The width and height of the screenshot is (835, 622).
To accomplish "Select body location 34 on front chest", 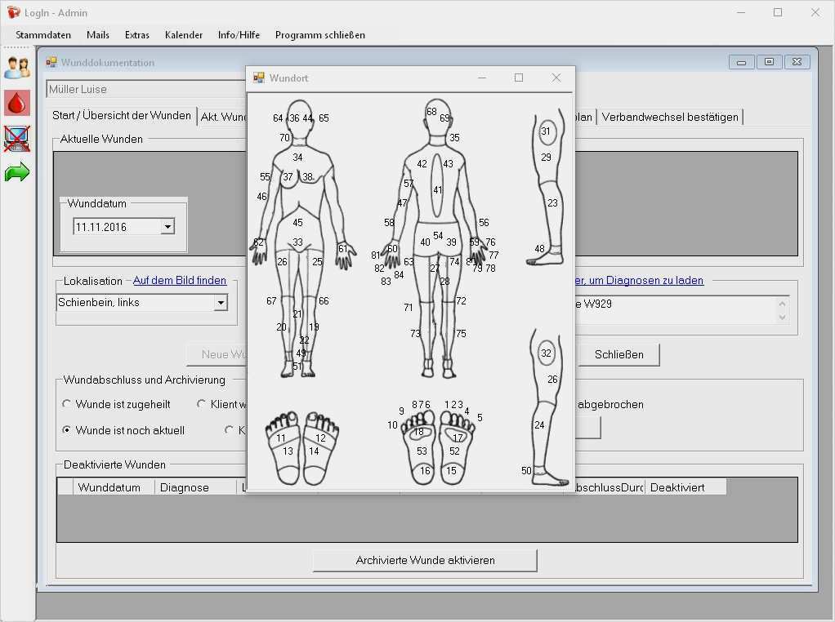I will pyautogui.click(x=297, y=158).
